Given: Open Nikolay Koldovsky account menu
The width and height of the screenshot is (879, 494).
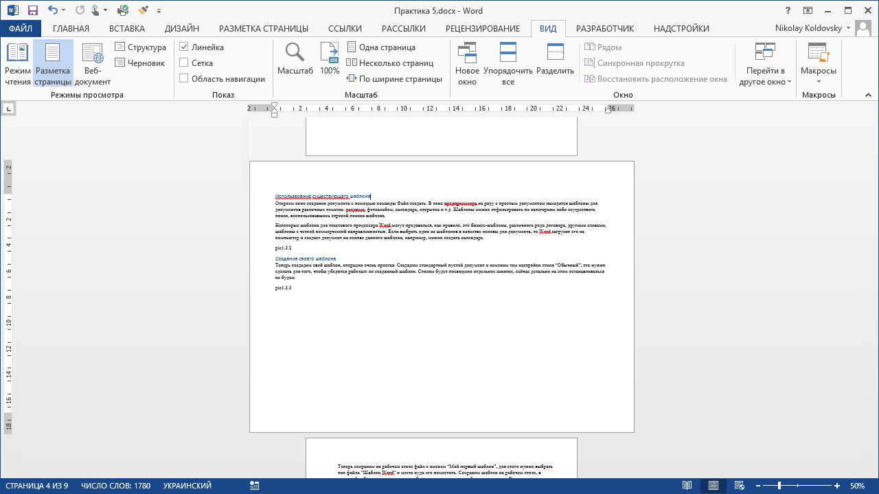Looking at the screenshot, I should (813, 28).
